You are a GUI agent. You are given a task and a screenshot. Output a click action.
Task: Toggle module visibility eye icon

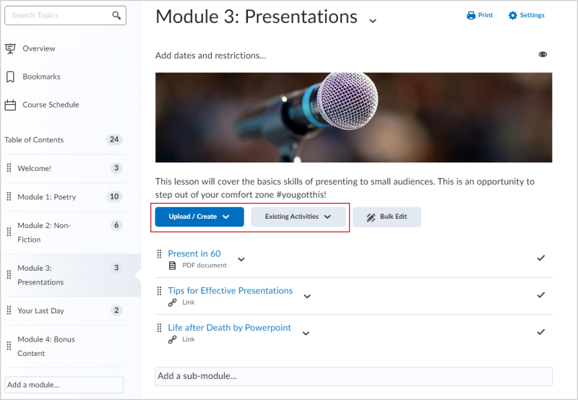pyautogui.click(x=543, y=54)
